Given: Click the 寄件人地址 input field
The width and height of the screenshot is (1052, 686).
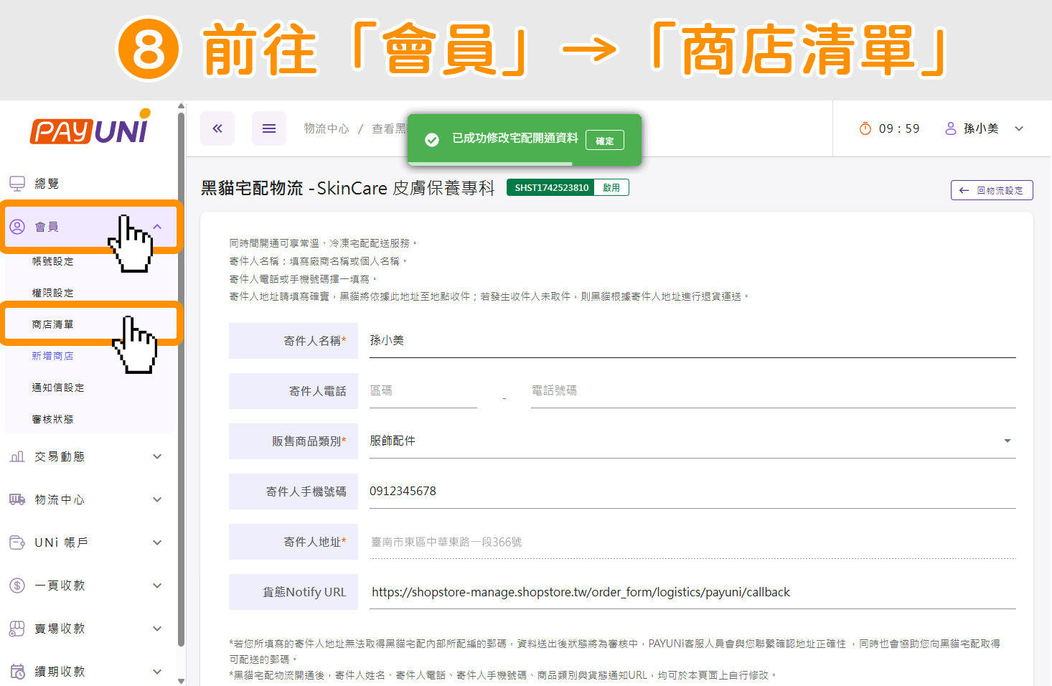Looking at the screenshot, I should click(692, 542).
